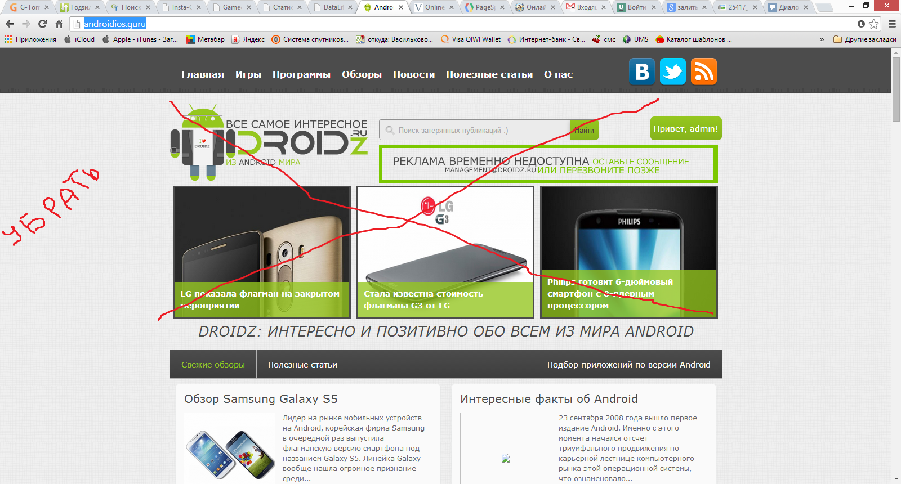Click the broken image in Android facts
901x484 pixels.
click(506, 458)
